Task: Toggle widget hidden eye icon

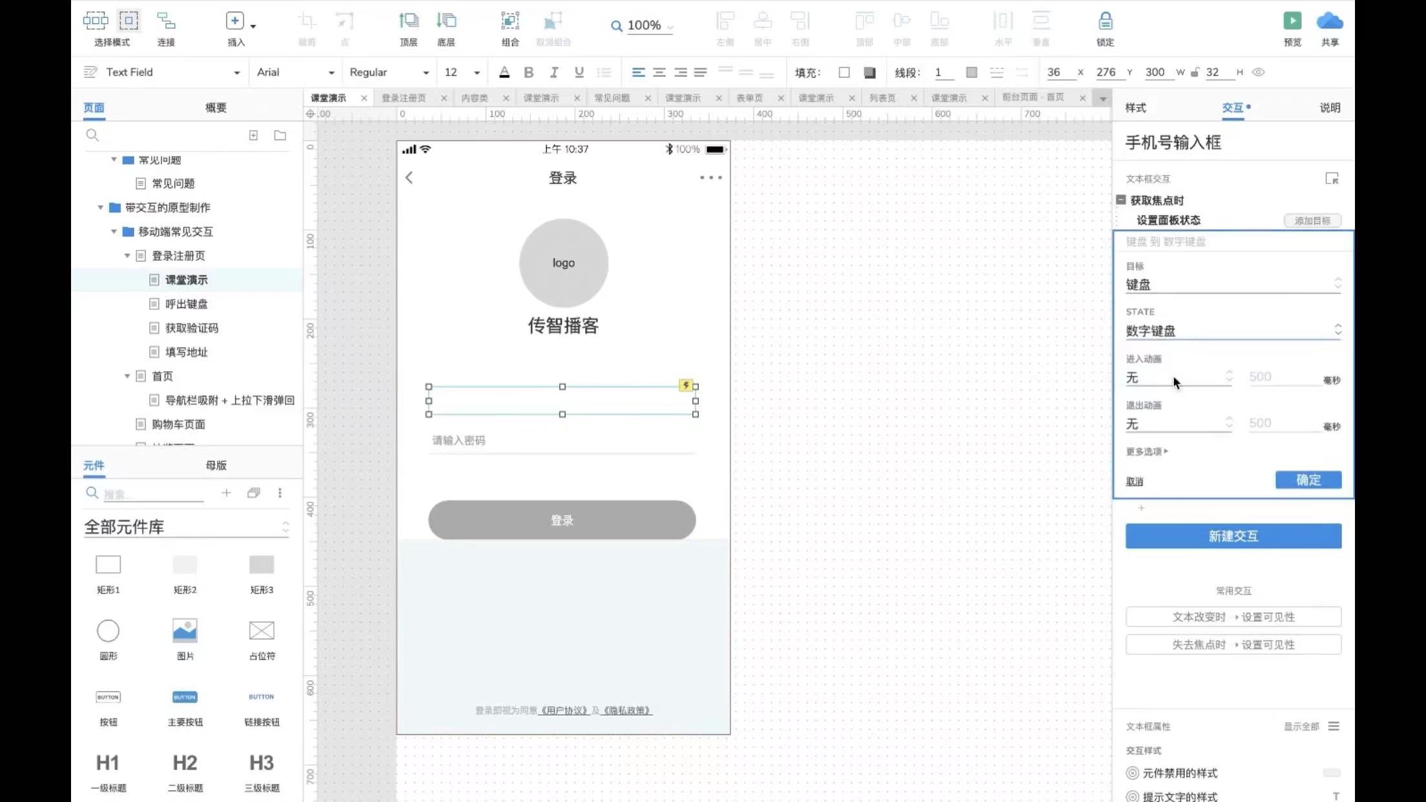Action: [x=1258, y=72]
